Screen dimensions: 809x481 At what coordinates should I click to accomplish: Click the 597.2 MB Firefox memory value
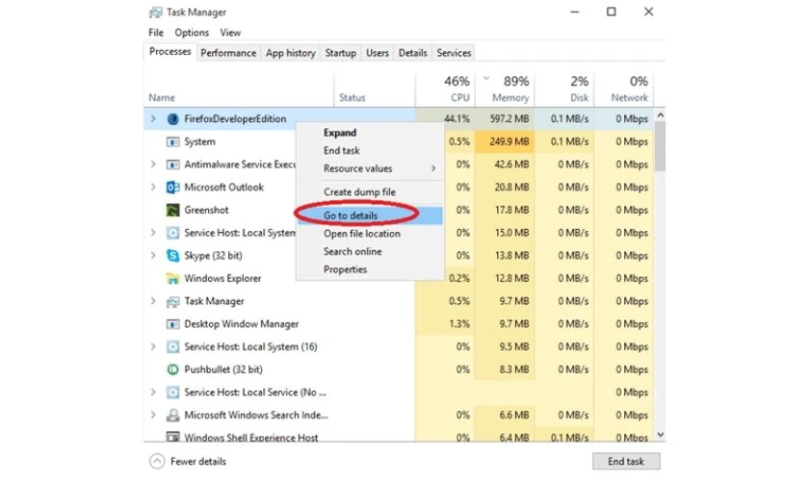pyautogui.click(x=509, y=119)
